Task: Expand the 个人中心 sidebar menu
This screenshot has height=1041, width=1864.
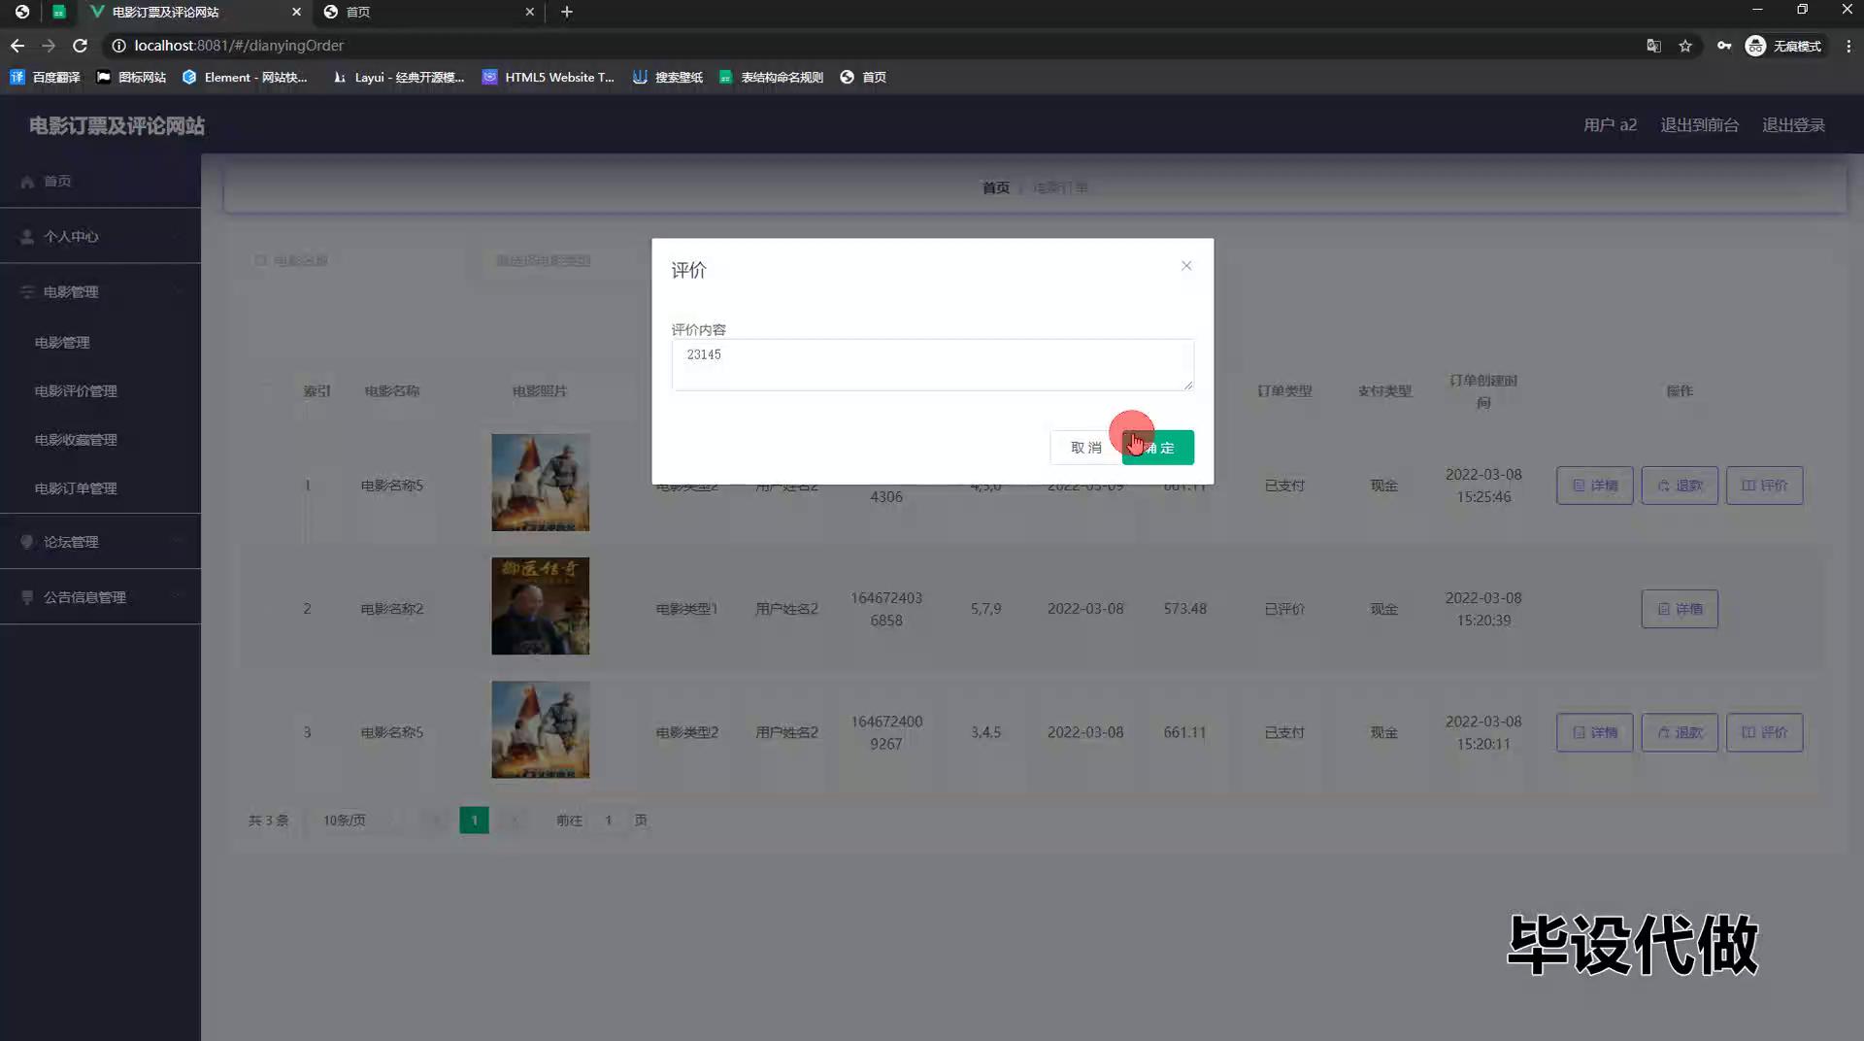Action: pyautogui.click(x=100, y=236)
